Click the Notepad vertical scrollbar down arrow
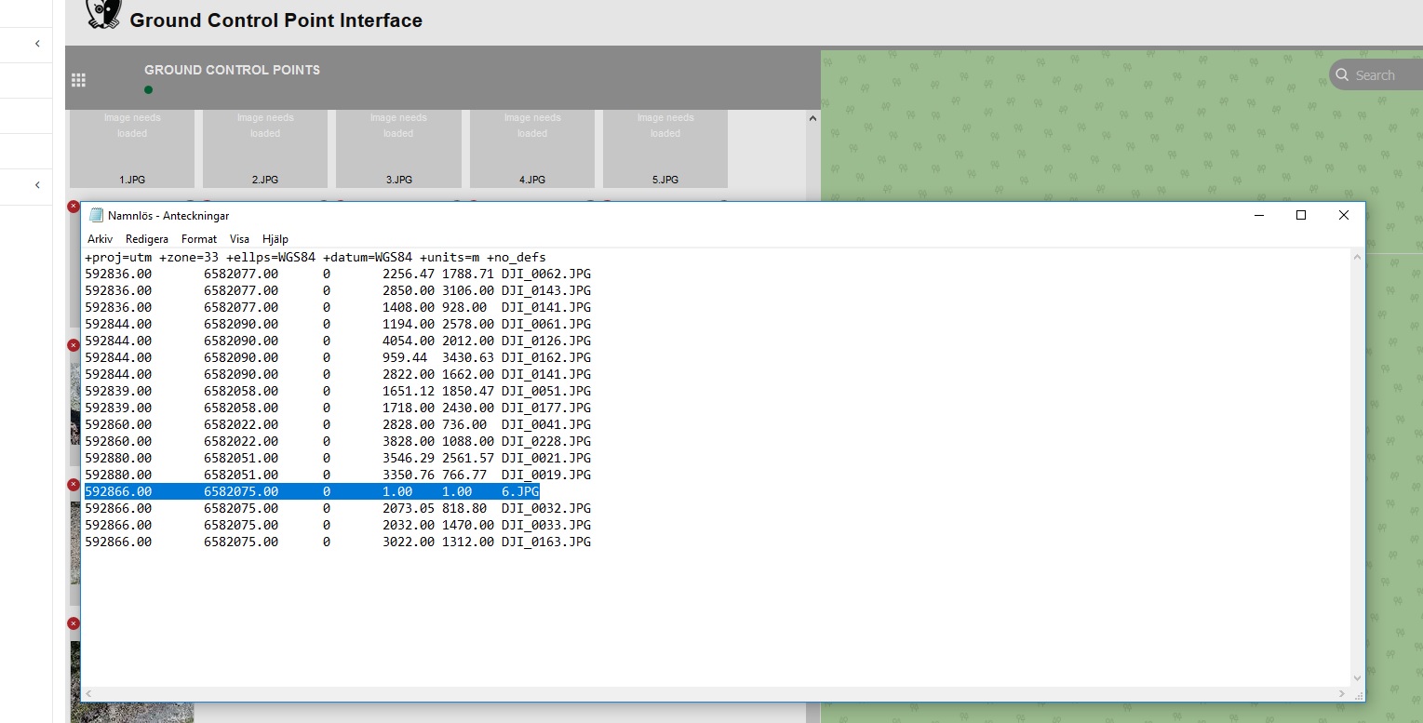The height and width of the screenshot is (723, 1423). [x=1357, y=678]
